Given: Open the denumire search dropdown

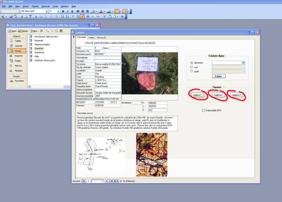Looking at the screenshot, I should (x=243, y=63).
